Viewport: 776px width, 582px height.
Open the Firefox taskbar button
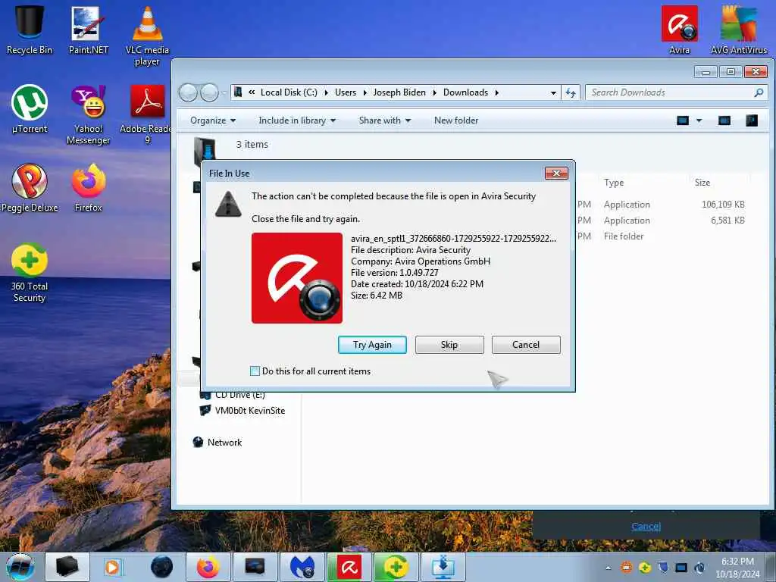[208, 567]
